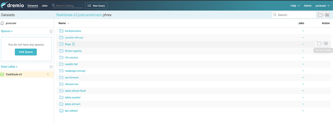
Task: Click the format folder icon in the header
Action: click(324, 15)
